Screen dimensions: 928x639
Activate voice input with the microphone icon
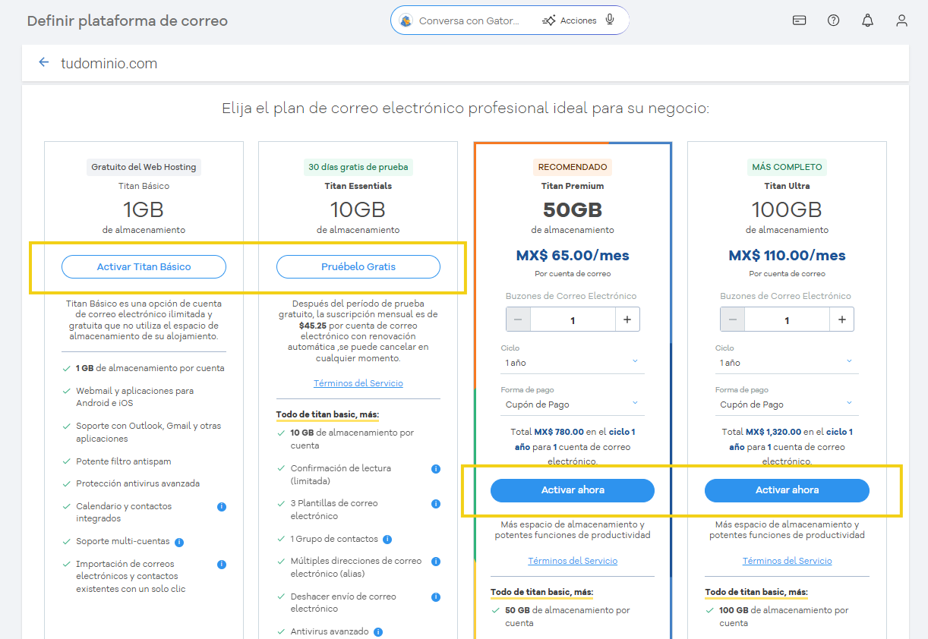(609, 20)
